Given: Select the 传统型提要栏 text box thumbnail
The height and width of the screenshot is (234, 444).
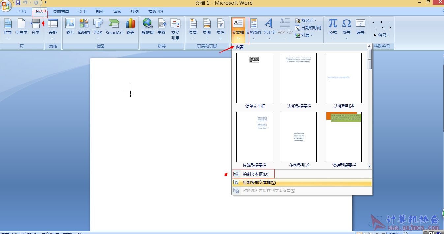Looking at the screenshot, I should [254, 137].
